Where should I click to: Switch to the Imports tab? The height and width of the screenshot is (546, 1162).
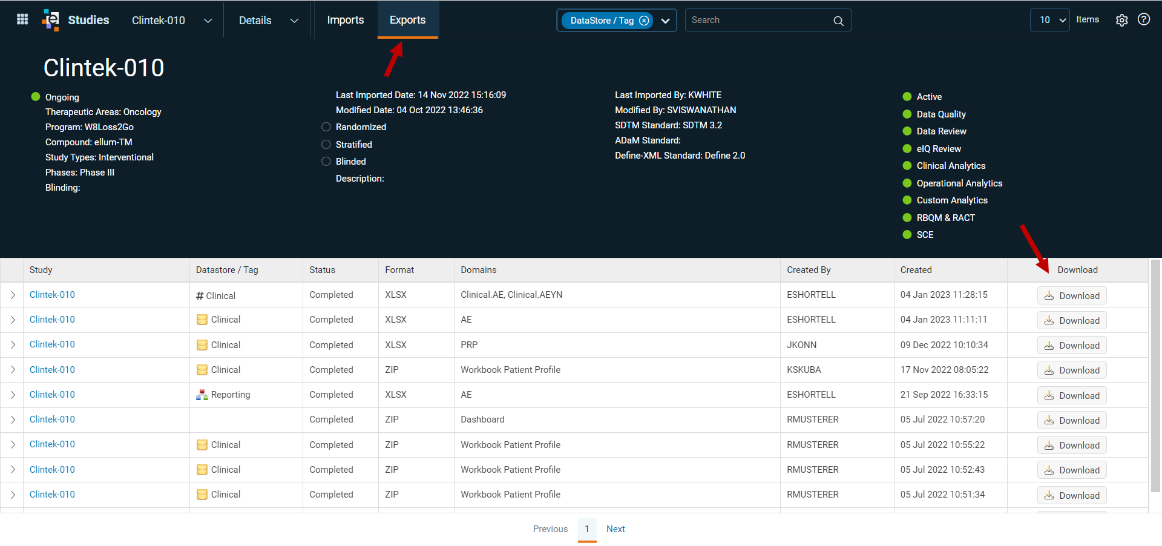pos(346,20)
